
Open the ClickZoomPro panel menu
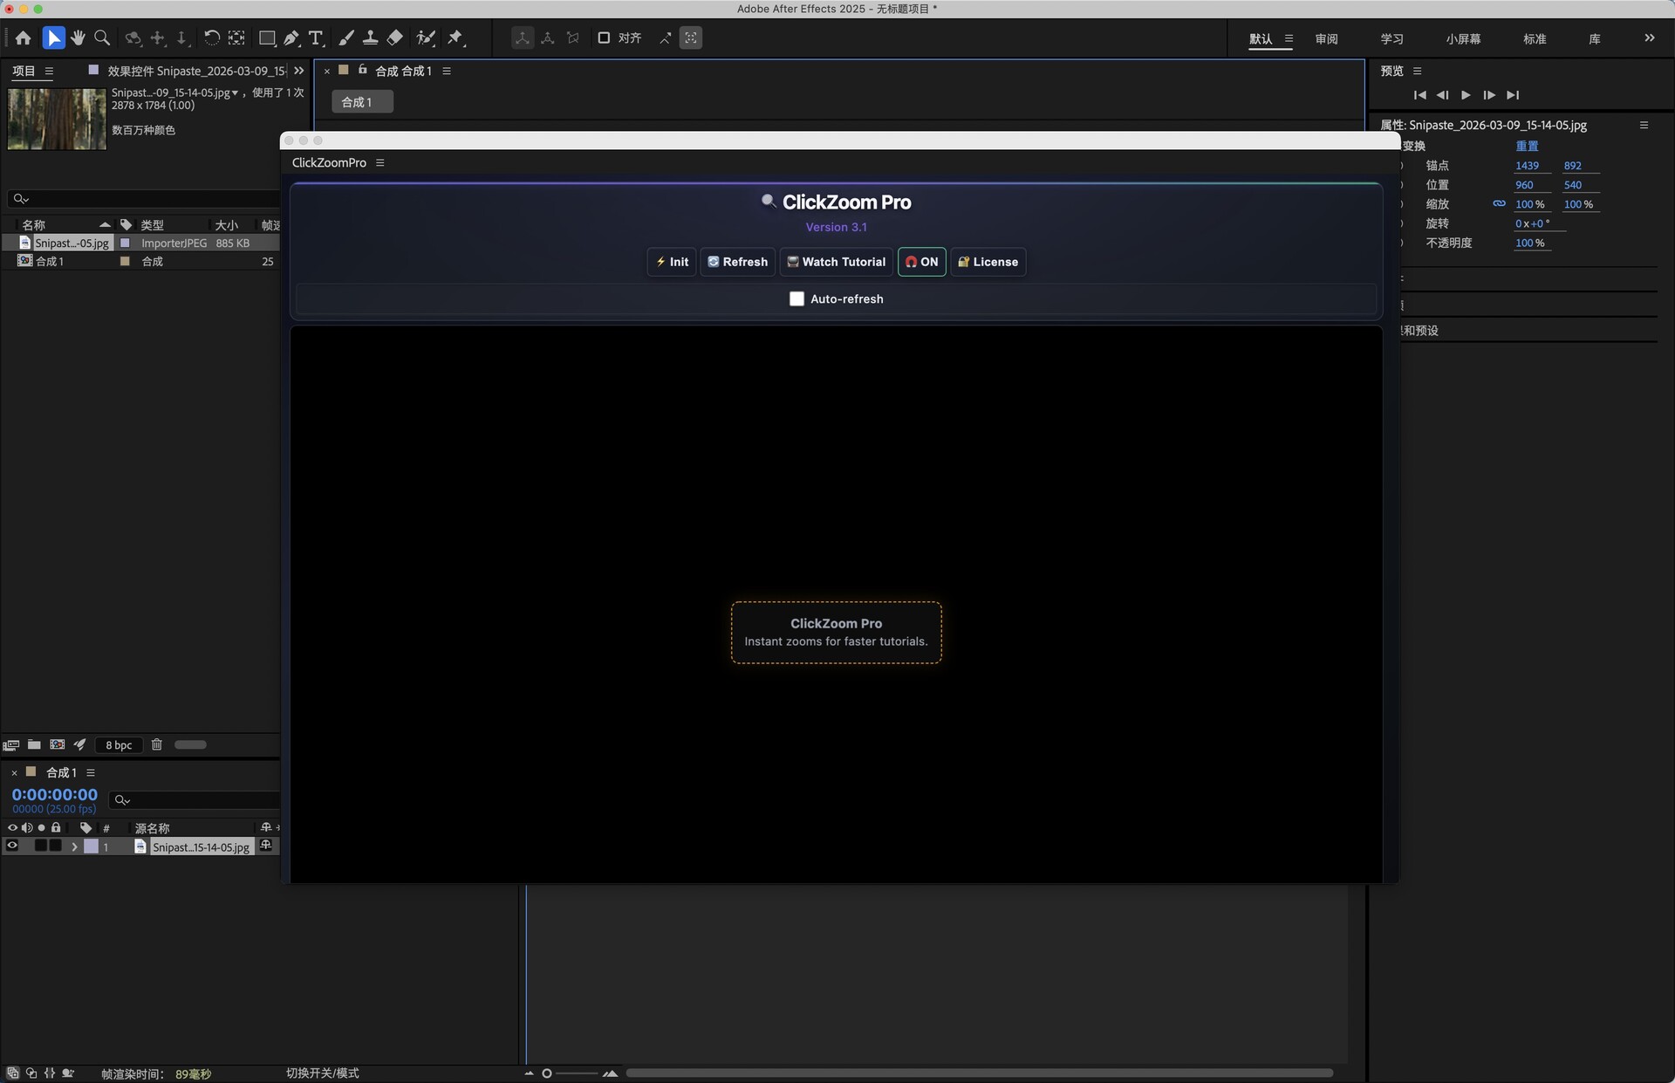379,162
